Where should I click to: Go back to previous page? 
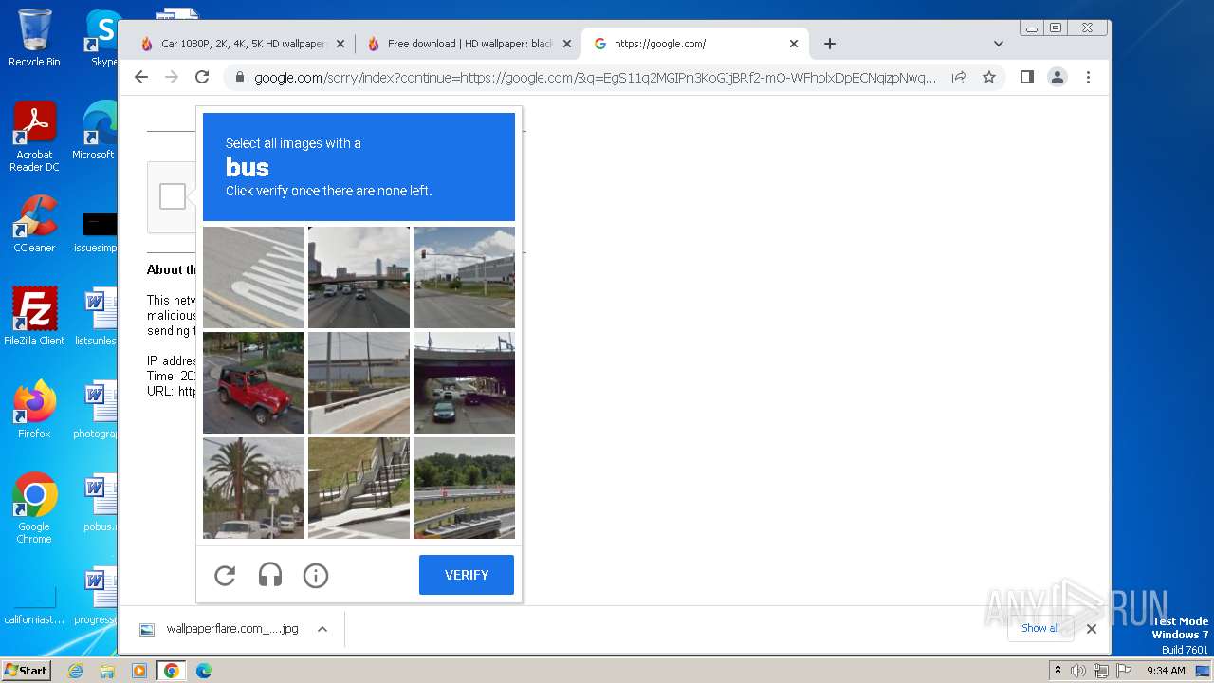click(141, 77)
